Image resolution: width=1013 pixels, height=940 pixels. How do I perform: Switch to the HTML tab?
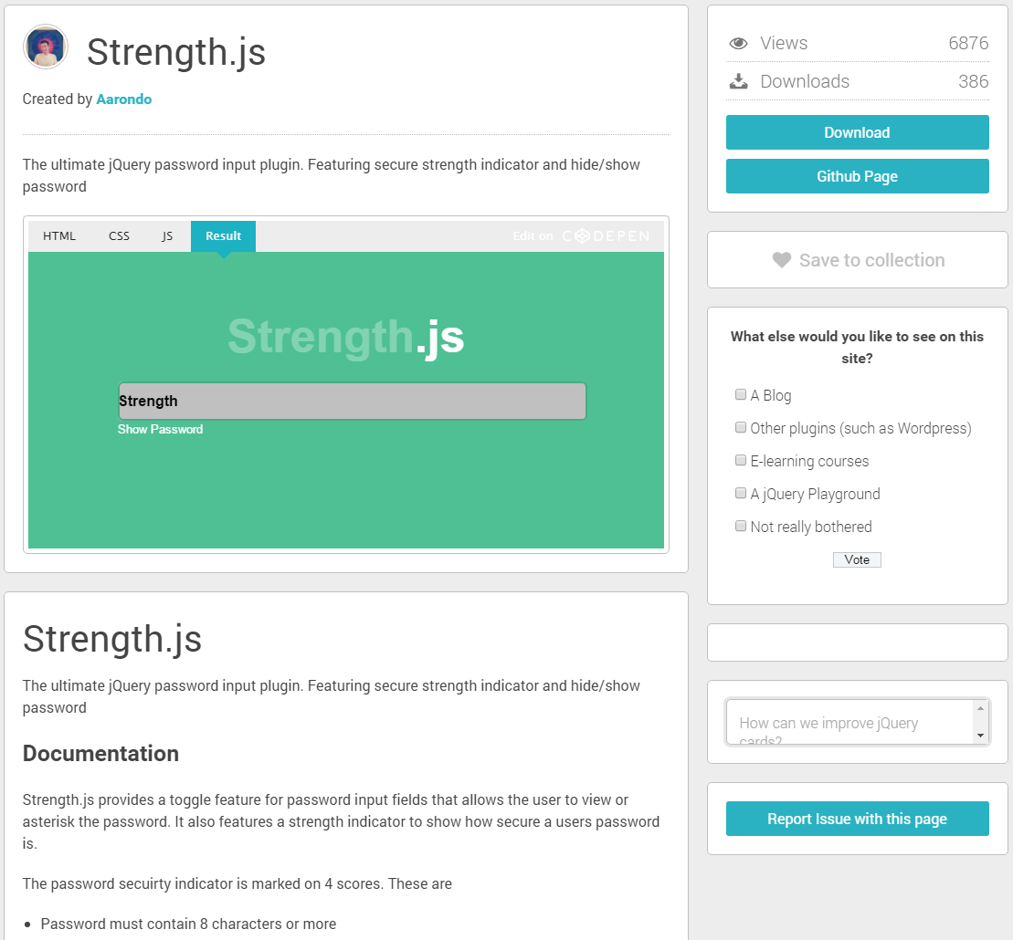pos(59,236)
